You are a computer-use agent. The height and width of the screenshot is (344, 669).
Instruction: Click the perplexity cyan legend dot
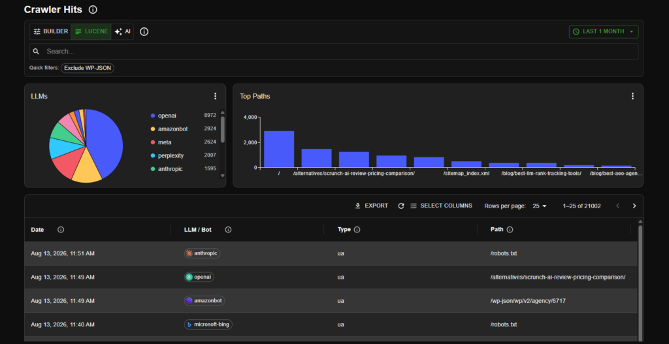153,155
